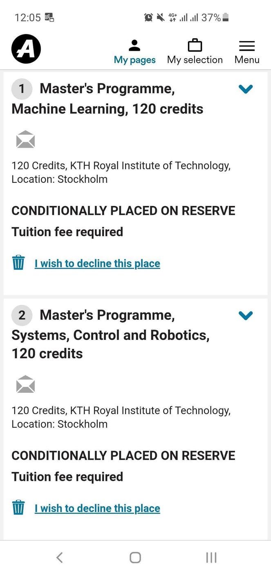Decline the Machine Learning place link
This screenshot has width=271, height=574.
click(x=97, y=263)
